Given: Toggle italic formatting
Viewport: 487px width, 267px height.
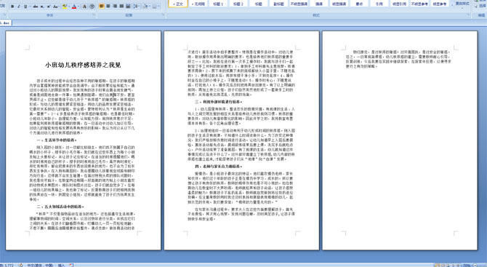Looking at the screenshot, I should [19, 7].
